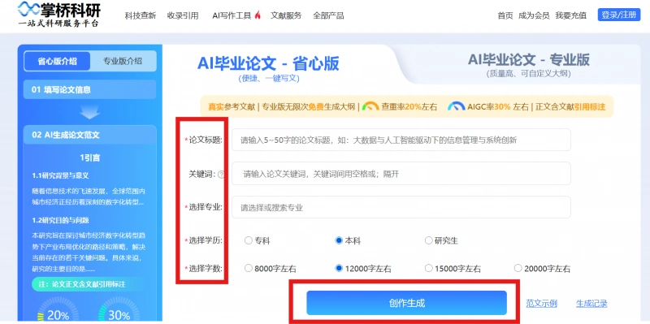Click the 1.2研究目的与问题 heading
Screen dimensions: 650x324
coord(60,220)
